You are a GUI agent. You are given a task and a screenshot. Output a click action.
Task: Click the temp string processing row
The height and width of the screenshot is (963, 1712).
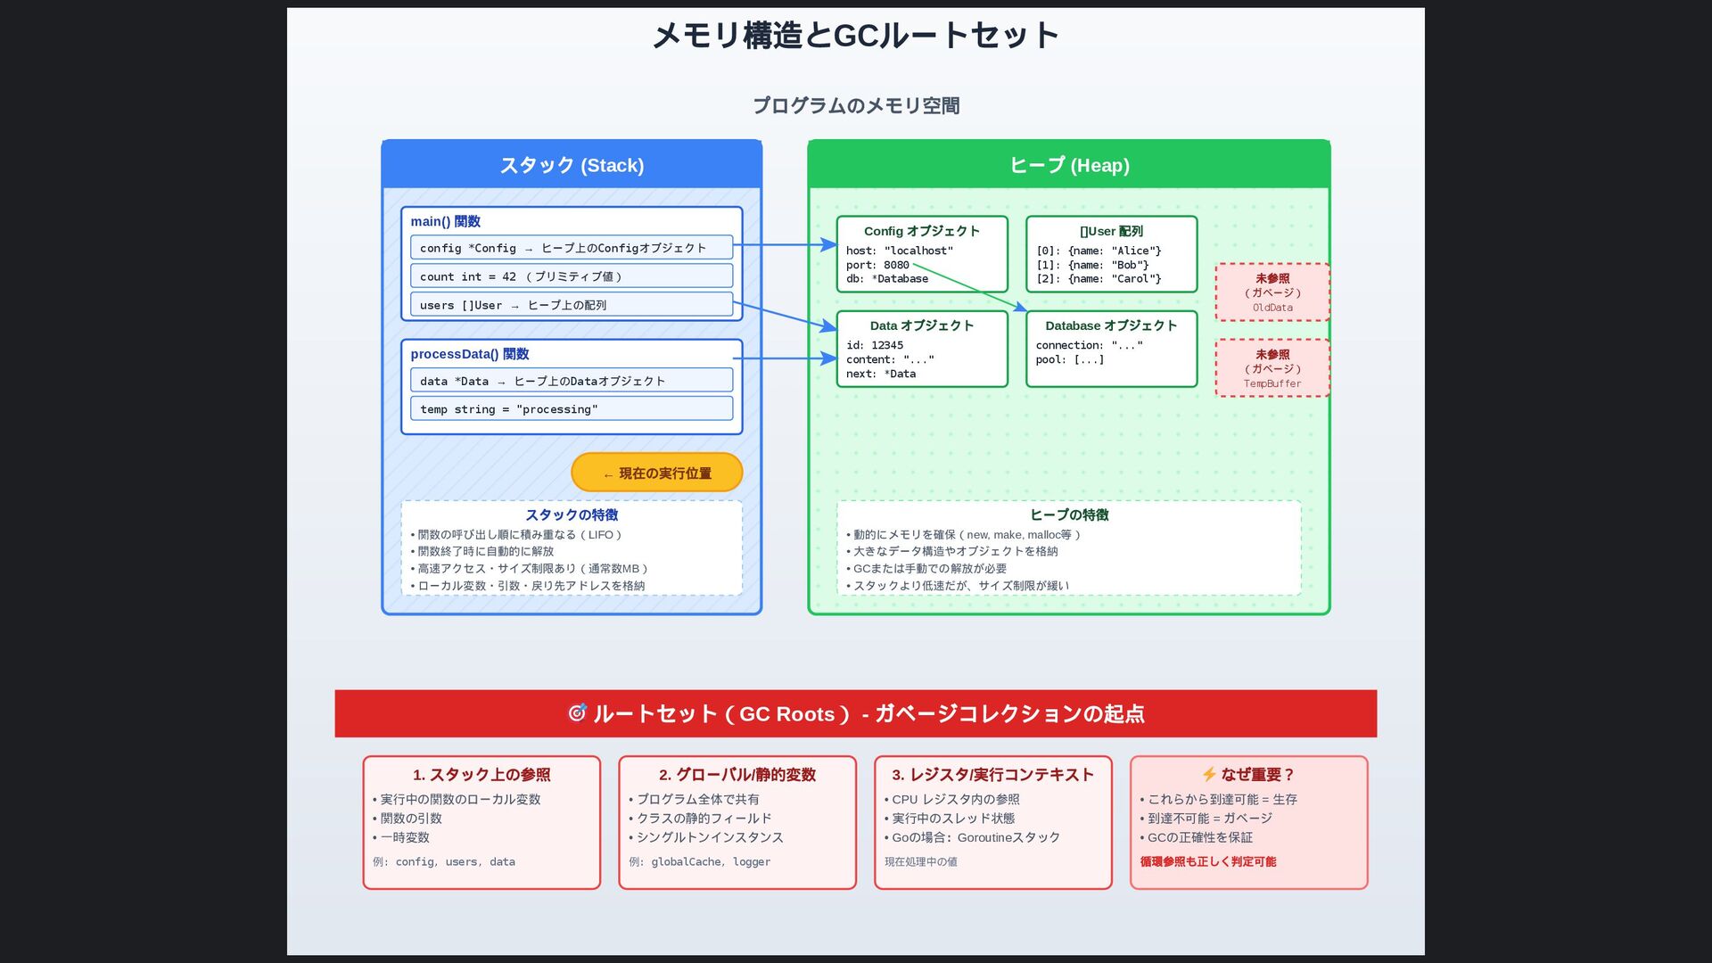coord(571,409)
